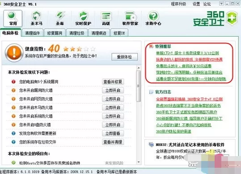Open the 实时保护 shield icon

pos(83,16)
